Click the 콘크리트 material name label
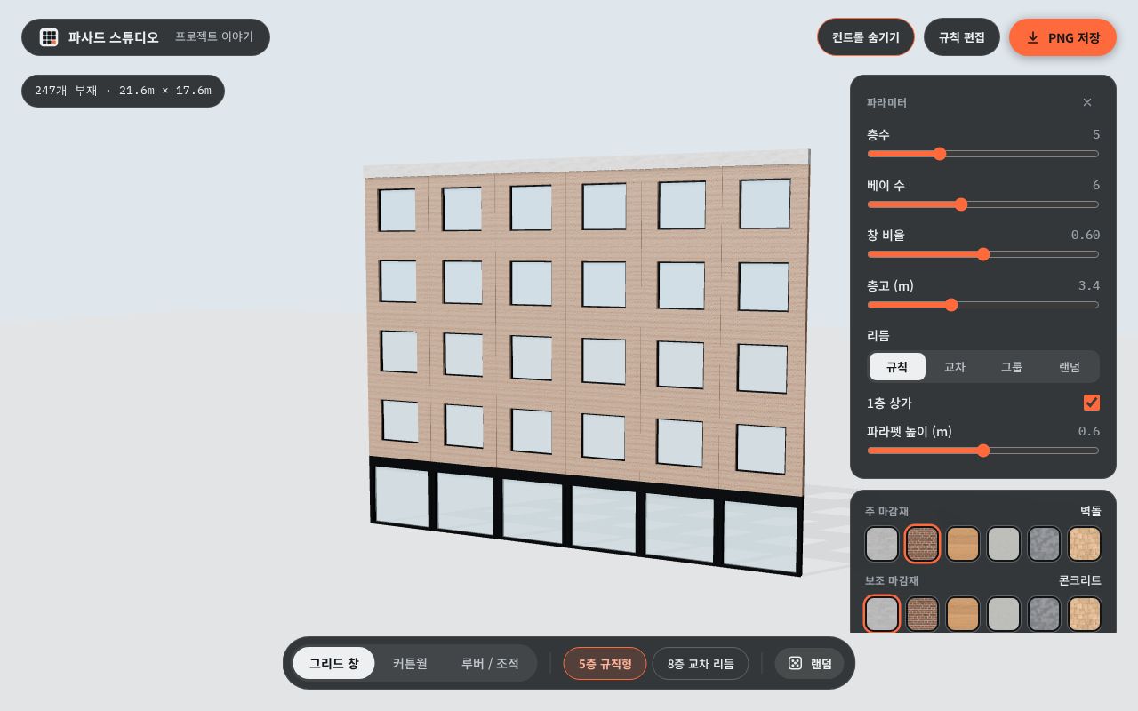This screenshot has width=1138, height=711. click(1080, 580)
